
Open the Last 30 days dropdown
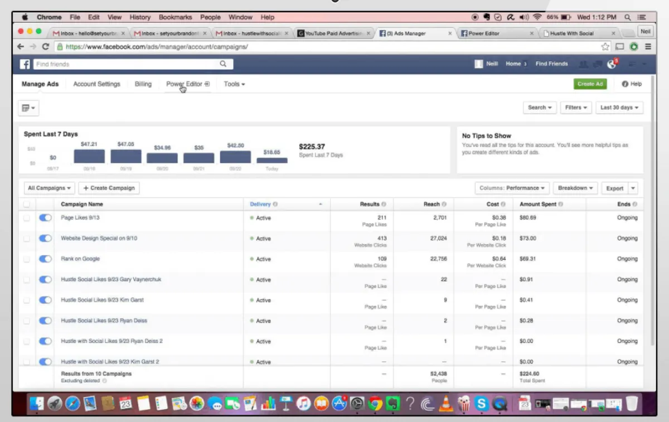coord(619,108)
